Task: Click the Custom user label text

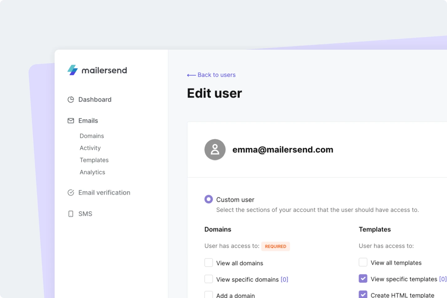Action: [x=235, y=200]
